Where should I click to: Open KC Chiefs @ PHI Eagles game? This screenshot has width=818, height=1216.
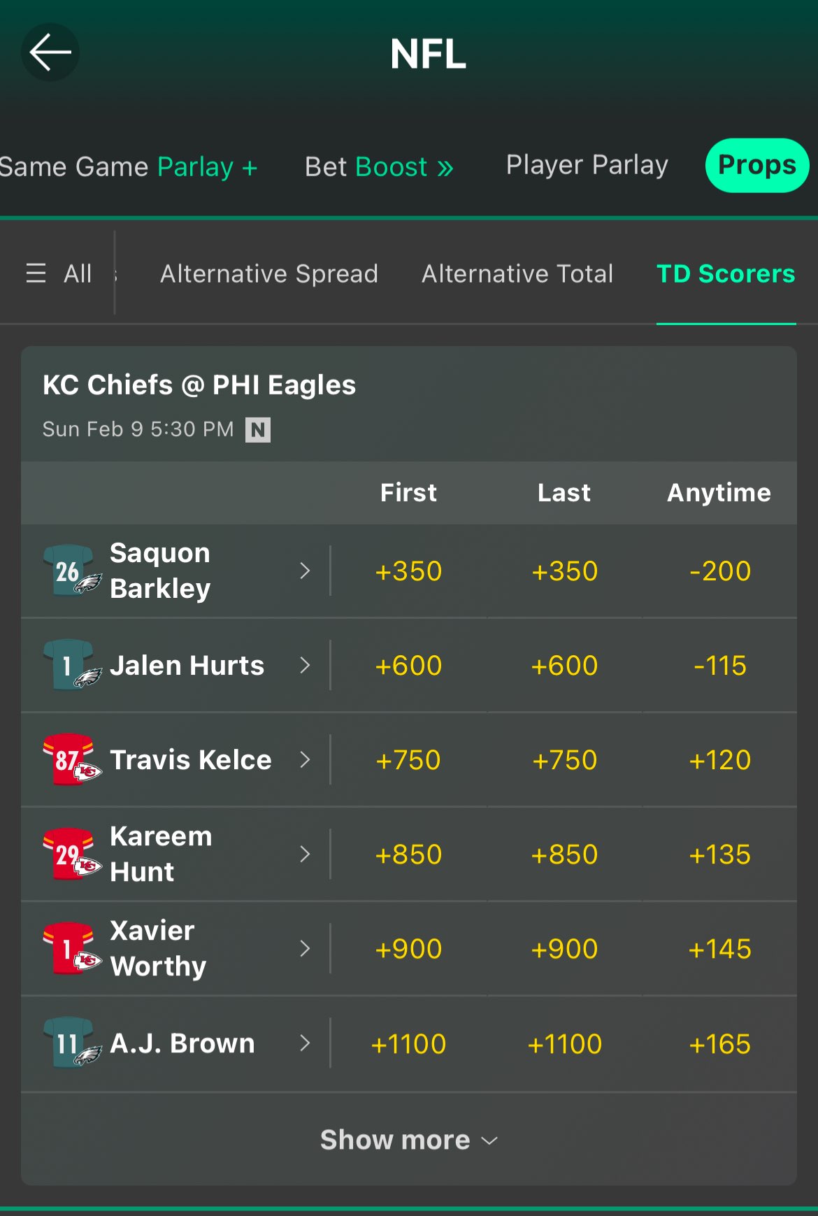point(199,385)
